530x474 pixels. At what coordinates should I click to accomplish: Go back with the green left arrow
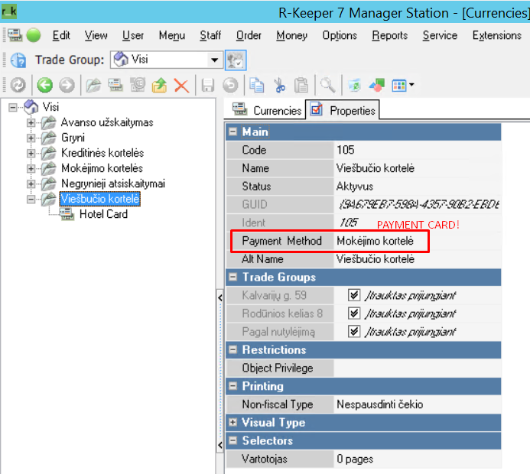point(44,85)
